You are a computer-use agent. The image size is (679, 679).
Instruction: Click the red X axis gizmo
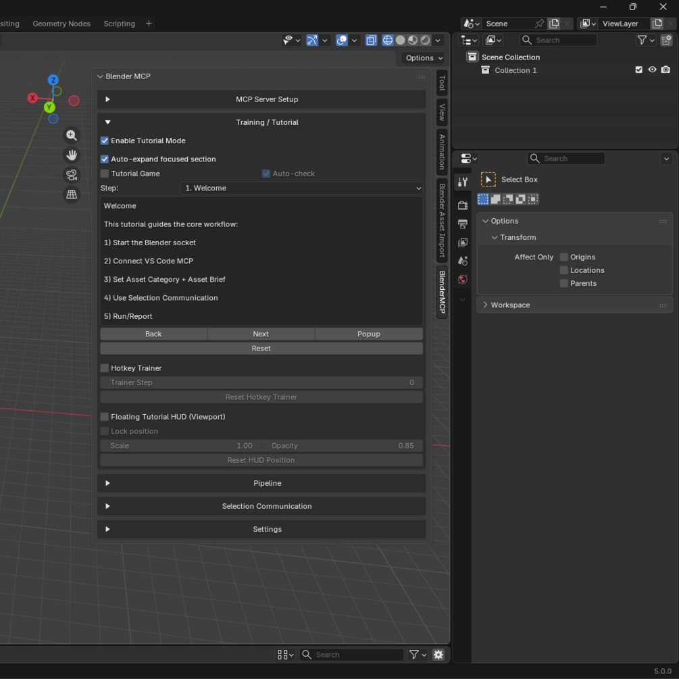(32, 98)
